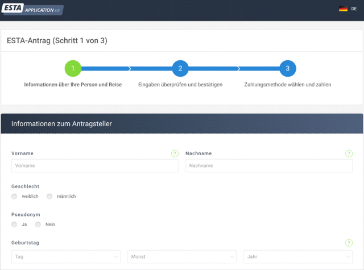The width and height of the screenshot is (364, 270).
Task: Choose Nein for Pseudonym
Action: pos(38,225)
